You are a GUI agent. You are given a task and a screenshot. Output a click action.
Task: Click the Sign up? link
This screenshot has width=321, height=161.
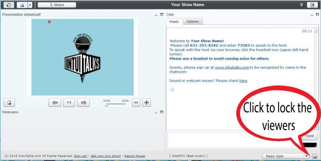(81, 156)
